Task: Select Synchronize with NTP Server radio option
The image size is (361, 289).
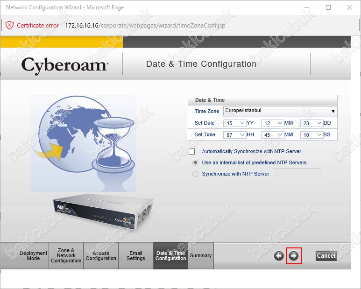Action: 195,174
